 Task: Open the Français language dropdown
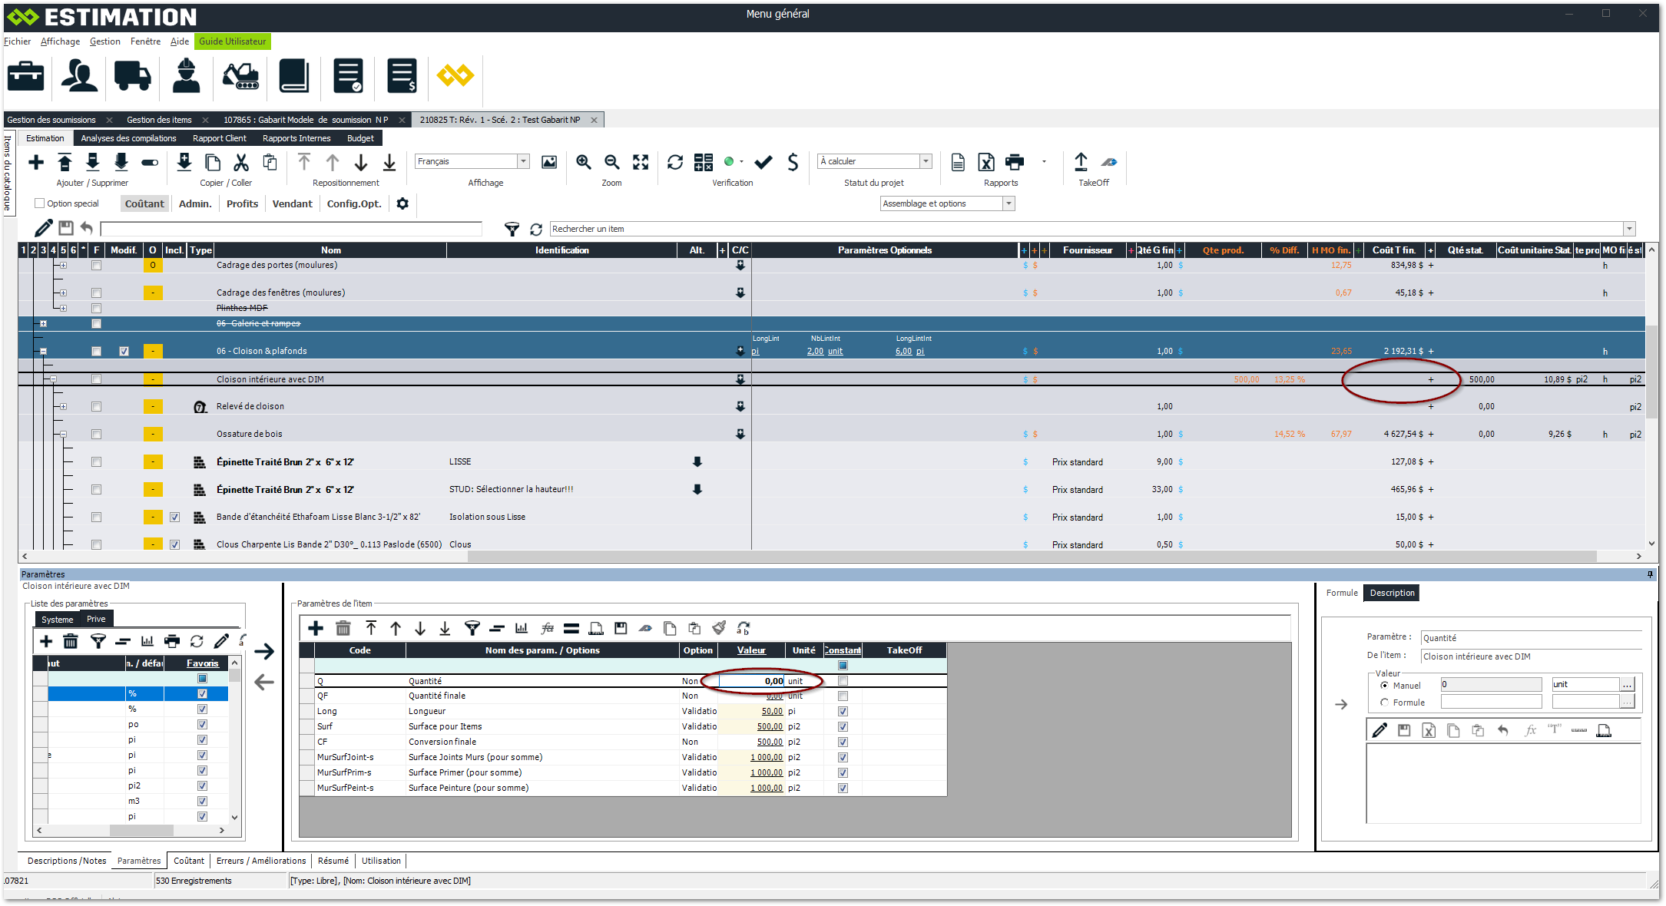pyautogui.click(x=523, y=161)
